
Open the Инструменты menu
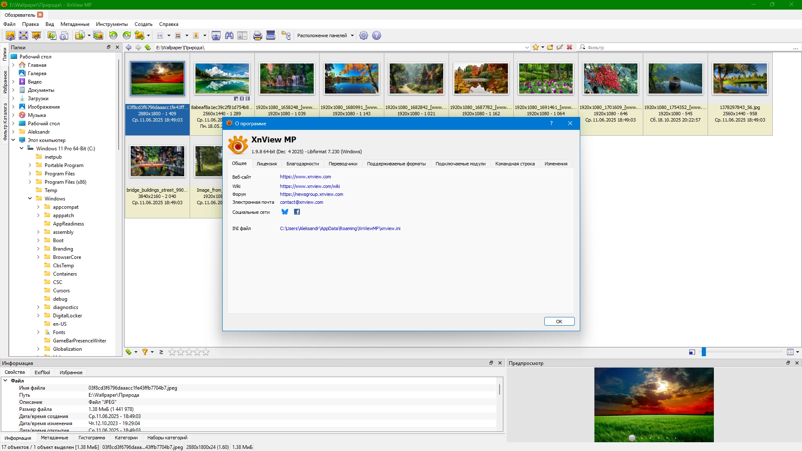112,24
